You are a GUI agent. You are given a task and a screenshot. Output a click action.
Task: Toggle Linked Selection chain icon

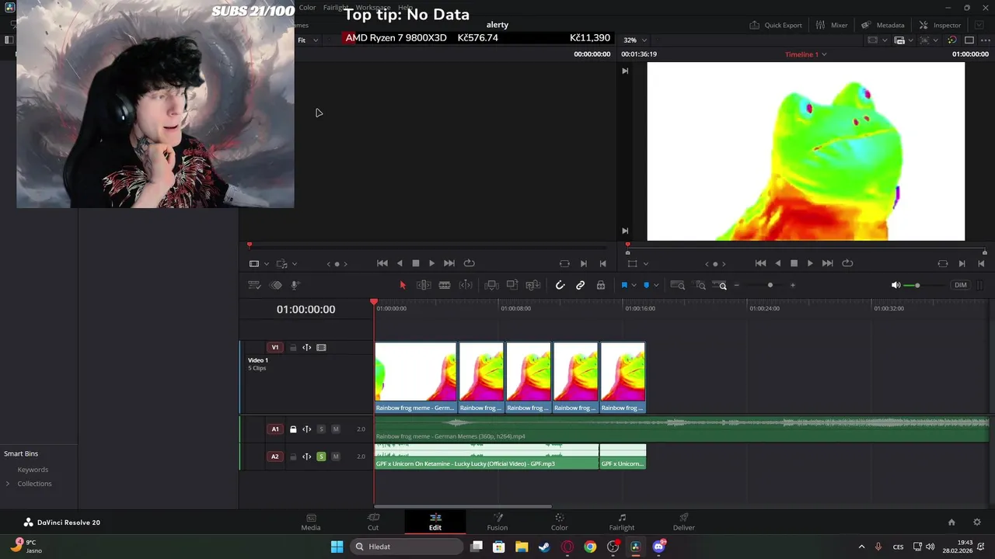580,286
